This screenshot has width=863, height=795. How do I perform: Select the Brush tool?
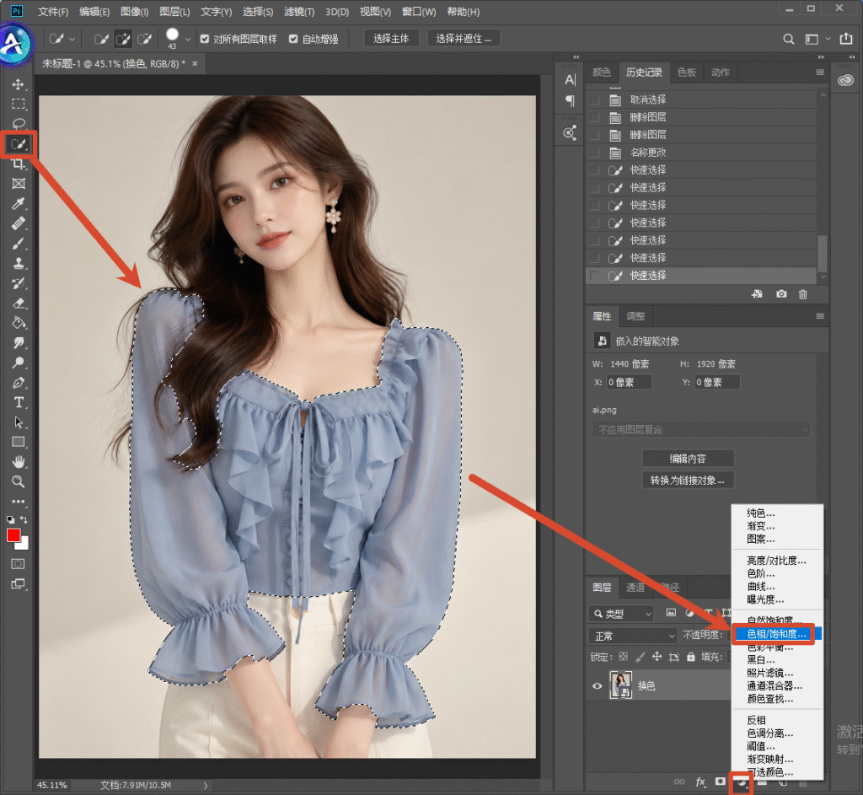point(19,244)
